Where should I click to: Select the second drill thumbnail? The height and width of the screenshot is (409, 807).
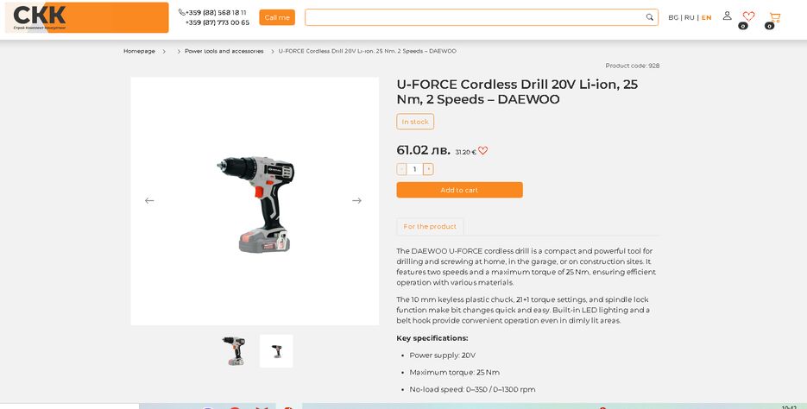276,351
